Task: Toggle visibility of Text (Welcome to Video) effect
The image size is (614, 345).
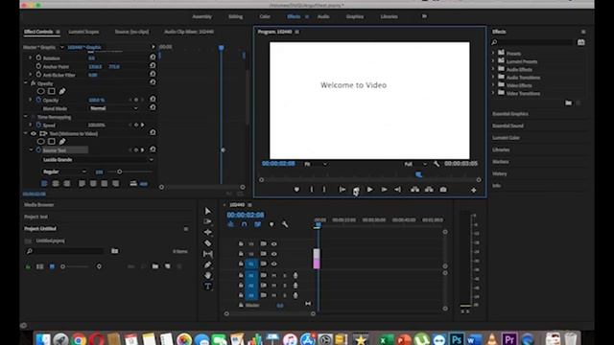Action: coord(34,134)
